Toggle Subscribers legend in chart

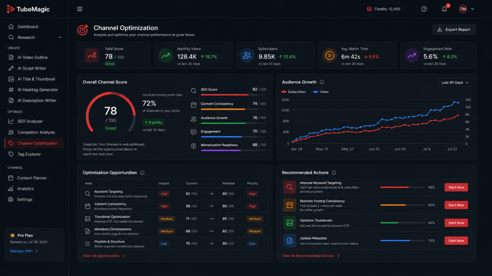click(294, 92)
